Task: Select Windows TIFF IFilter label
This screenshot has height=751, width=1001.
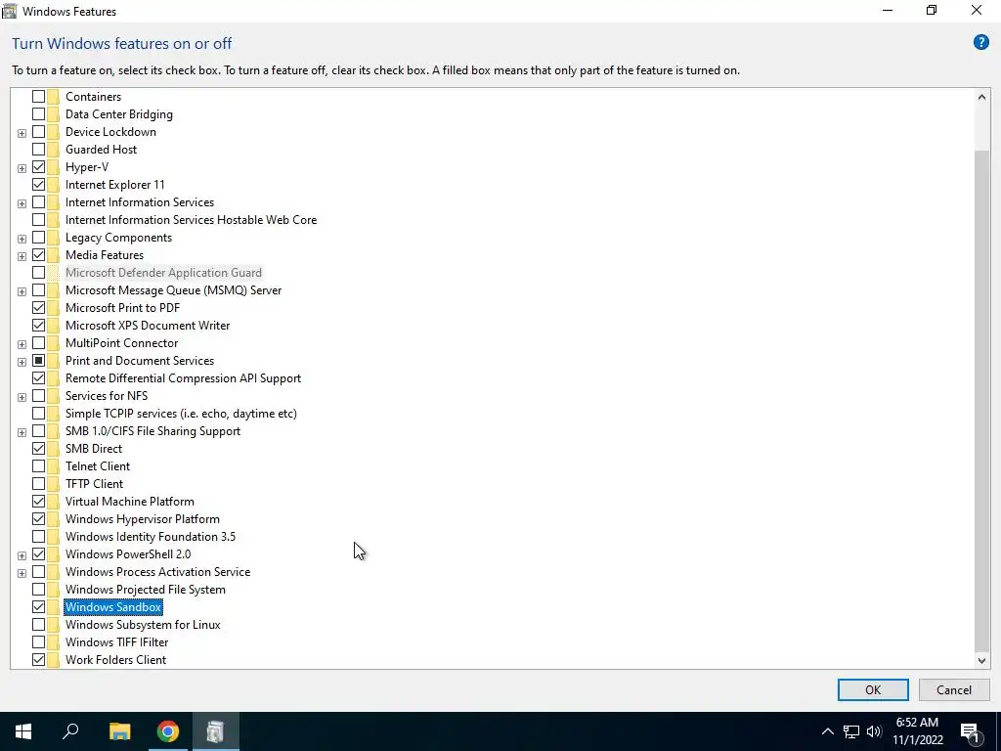Action: [x=117, y=642]
